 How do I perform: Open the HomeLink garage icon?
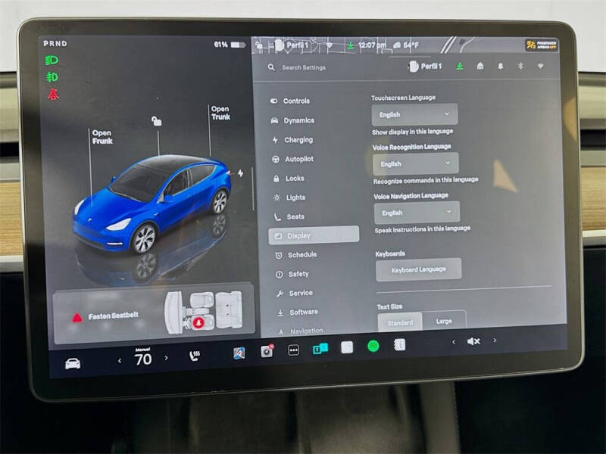480,67
